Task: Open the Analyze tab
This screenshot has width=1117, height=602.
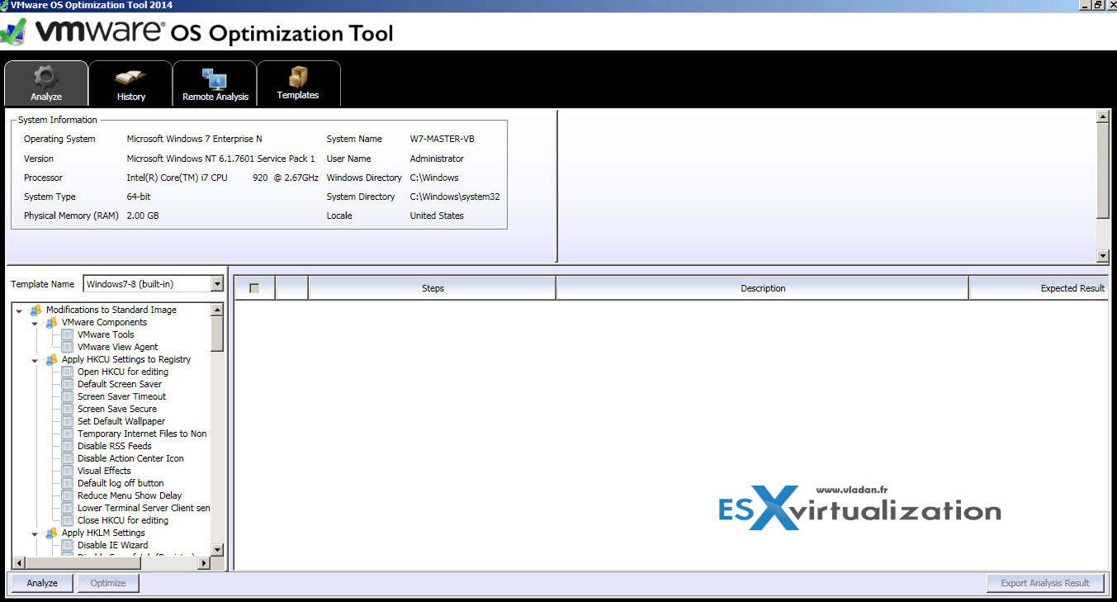Action: click(x=46, y=83)
